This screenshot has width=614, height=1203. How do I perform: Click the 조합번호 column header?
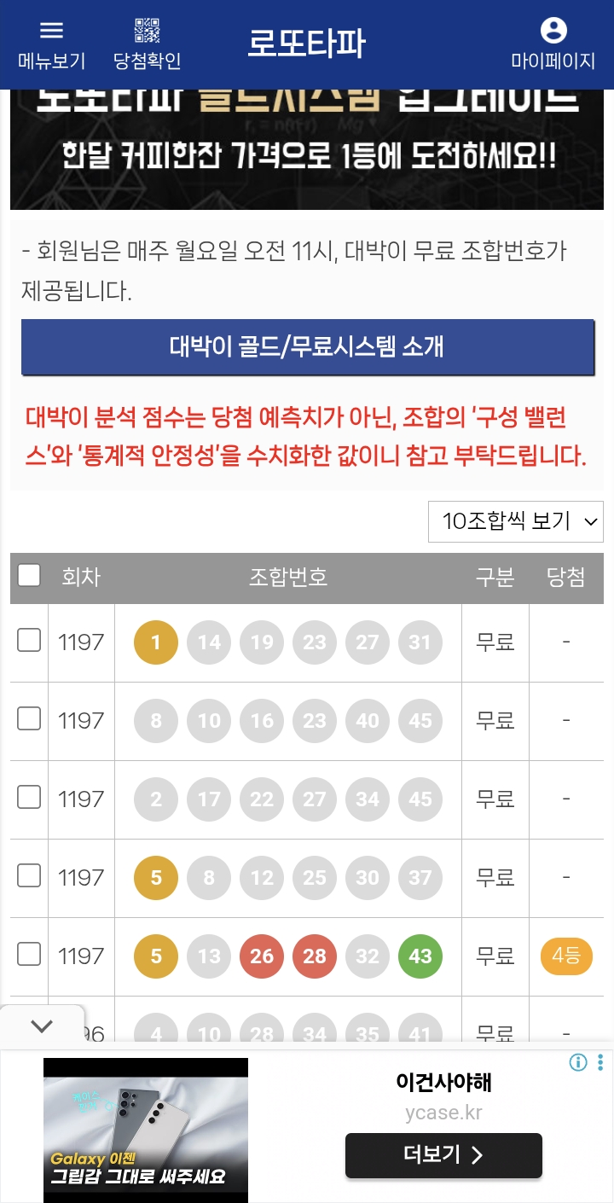pyautogui.click(x=288, y=578)
